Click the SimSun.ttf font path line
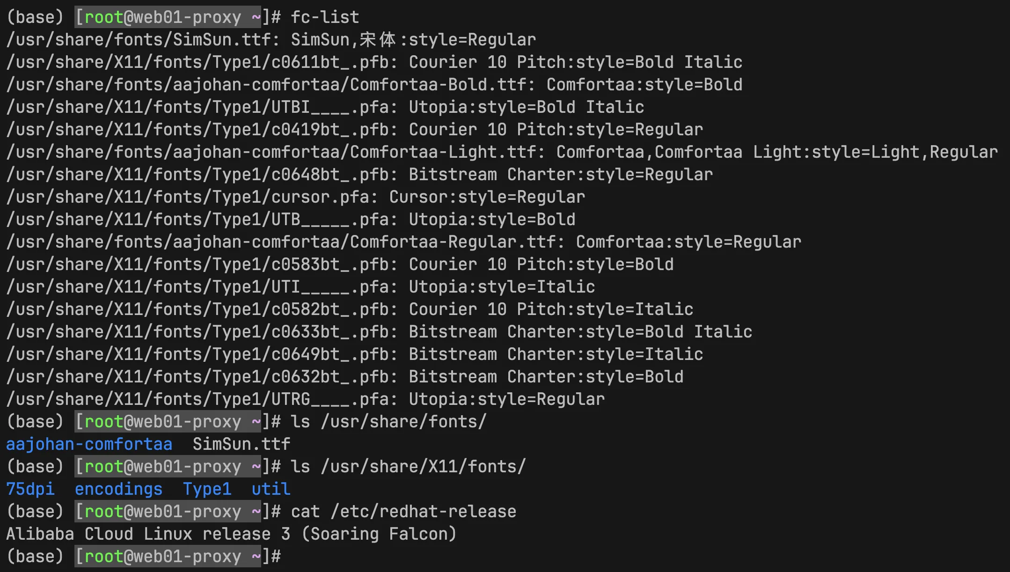The image size is (1010, 572). click(271, 40)
